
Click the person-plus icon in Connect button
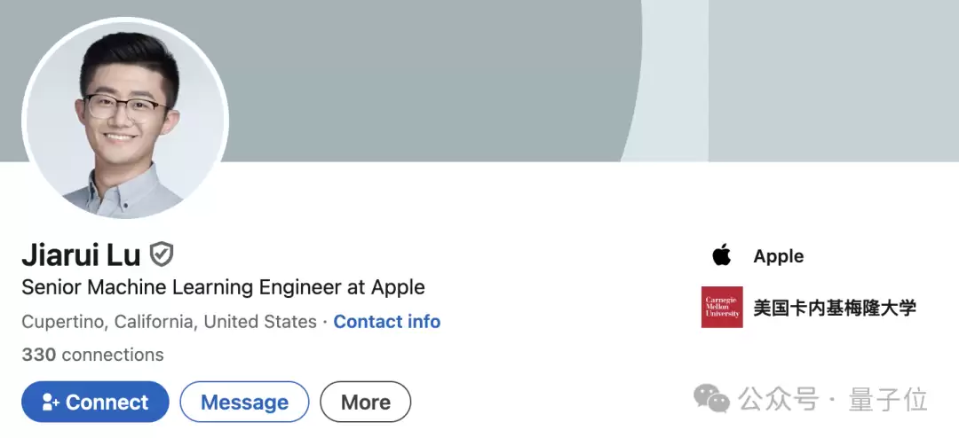tap(51, 403)
